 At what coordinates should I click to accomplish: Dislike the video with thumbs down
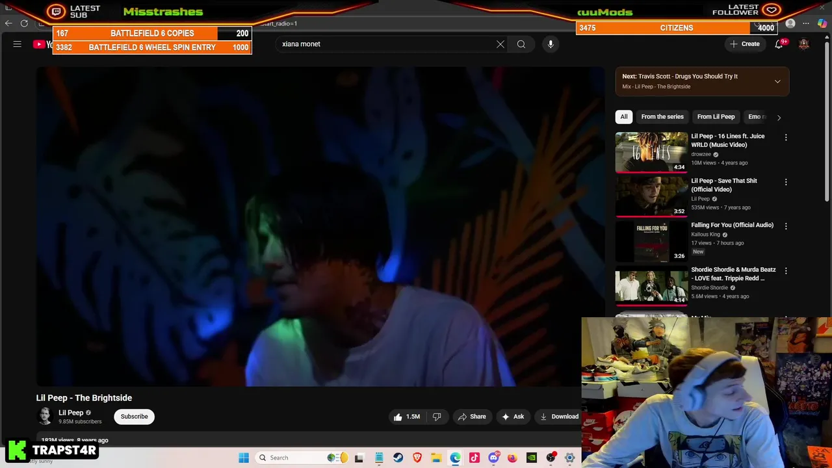coord(437,417)
